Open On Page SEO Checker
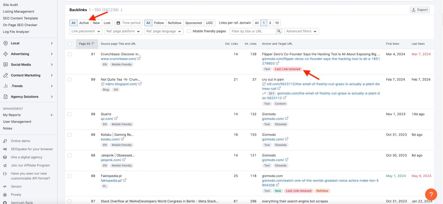The height and width of the screenshot is (204, 443). (x=20, y=25)
